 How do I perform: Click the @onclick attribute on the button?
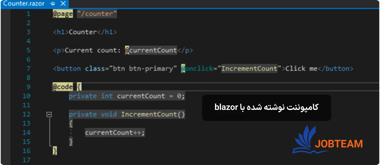[x=197, y=69]
